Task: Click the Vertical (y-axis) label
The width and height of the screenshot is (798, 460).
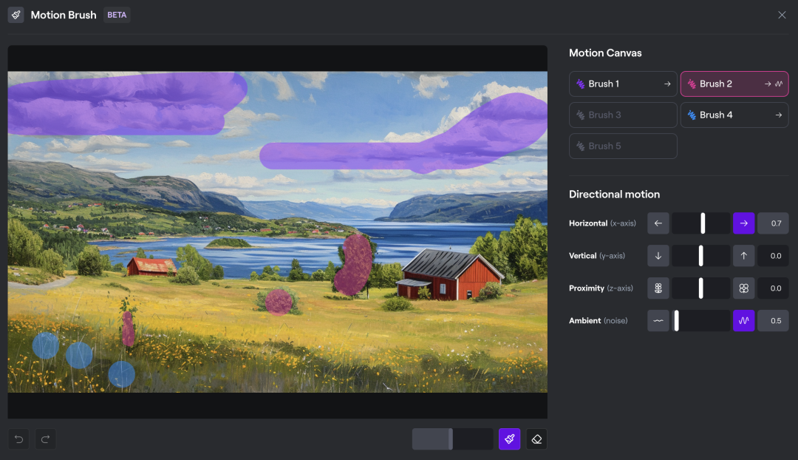Action: [x=597, y=256]
